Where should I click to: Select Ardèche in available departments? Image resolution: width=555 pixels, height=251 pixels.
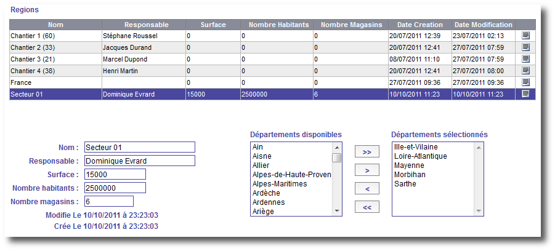[267, 193]
